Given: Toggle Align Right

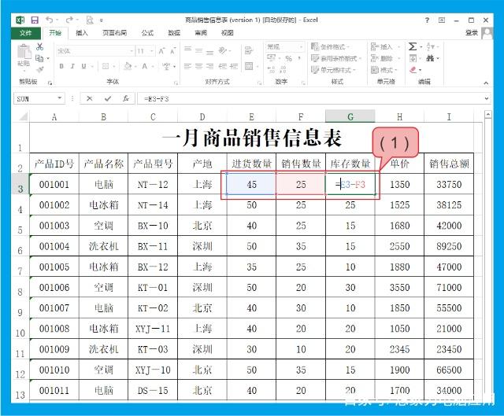Looking at the screenshot, I should (x=210, y=66).
